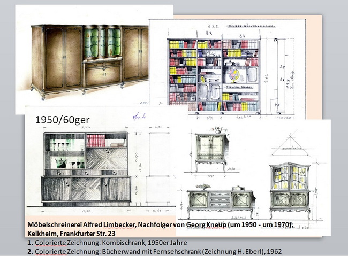
Task: Click caption '1. Colorierte Zeichnung: Kombischrank, 1950er Jahre'
Action: 107,243
